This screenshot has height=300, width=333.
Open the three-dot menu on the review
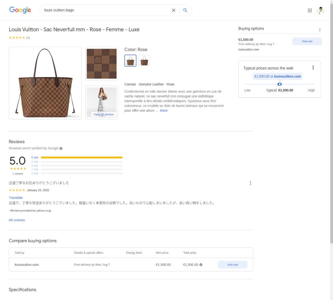click(250, 183)
